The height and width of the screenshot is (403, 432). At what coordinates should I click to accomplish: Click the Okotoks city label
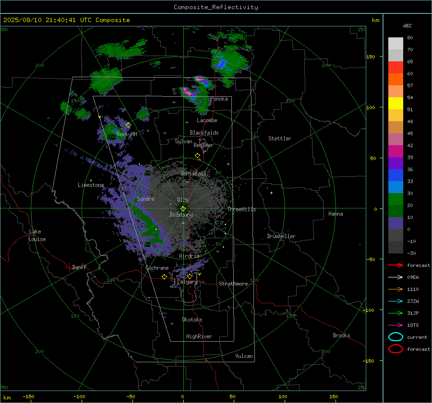pyautogui.click(x=192, y=320)
